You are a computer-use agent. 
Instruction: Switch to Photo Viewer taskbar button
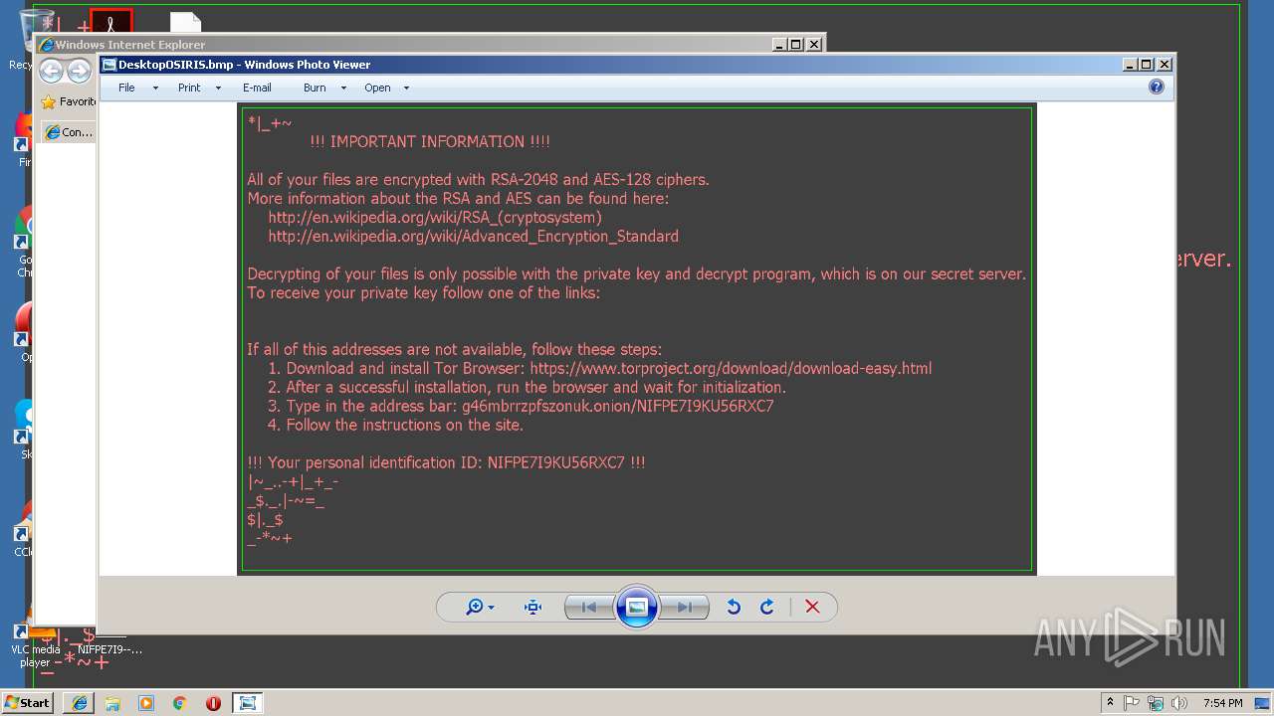click(247, 703)
